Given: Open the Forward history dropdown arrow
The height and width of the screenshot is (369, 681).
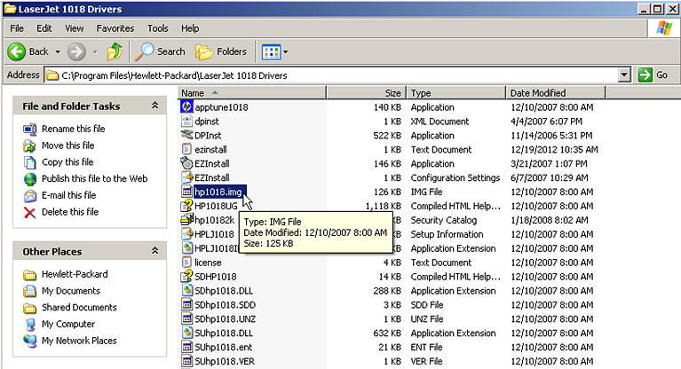Looking at the screenshot, I should point(95,51).
